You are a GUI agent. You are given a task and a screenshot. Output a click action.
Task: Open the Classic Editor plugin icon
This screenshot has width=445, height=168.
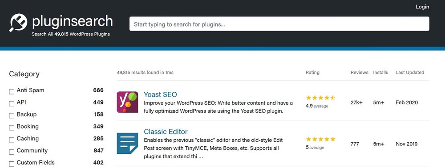pos(127,143)
